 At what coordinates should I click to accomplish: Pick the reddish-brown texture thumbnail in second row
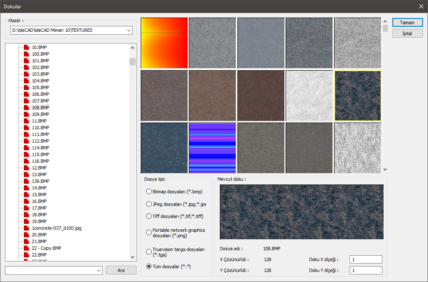[260, 95]
